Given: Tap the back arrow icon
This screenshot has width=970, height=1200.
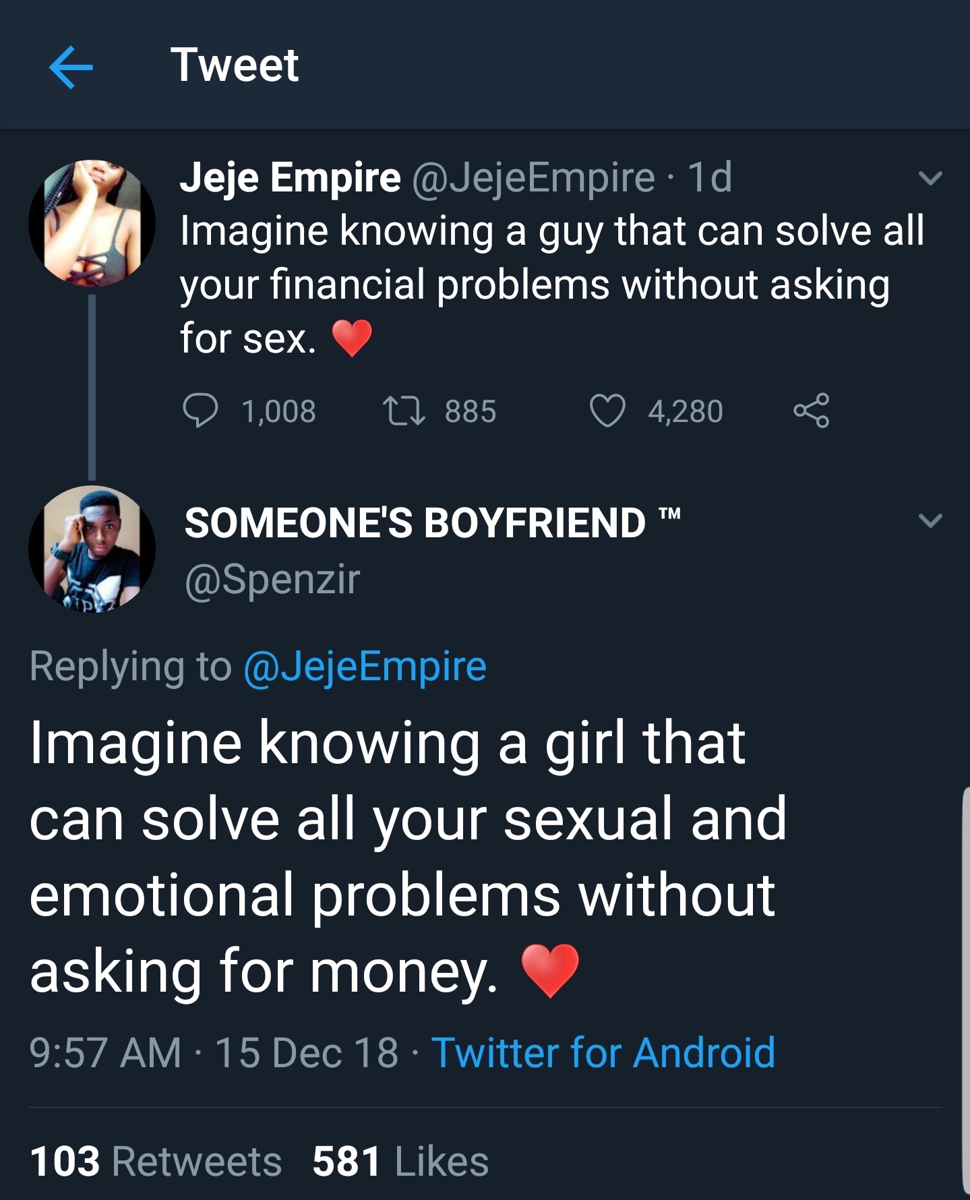Looking at the screenshot, I should point(71,67).
